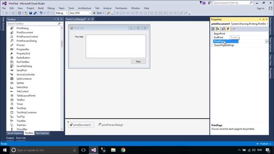The width and height of the screenshot is (274, 154).
Task: Open the Data Sources side tab
Action: 3,24
